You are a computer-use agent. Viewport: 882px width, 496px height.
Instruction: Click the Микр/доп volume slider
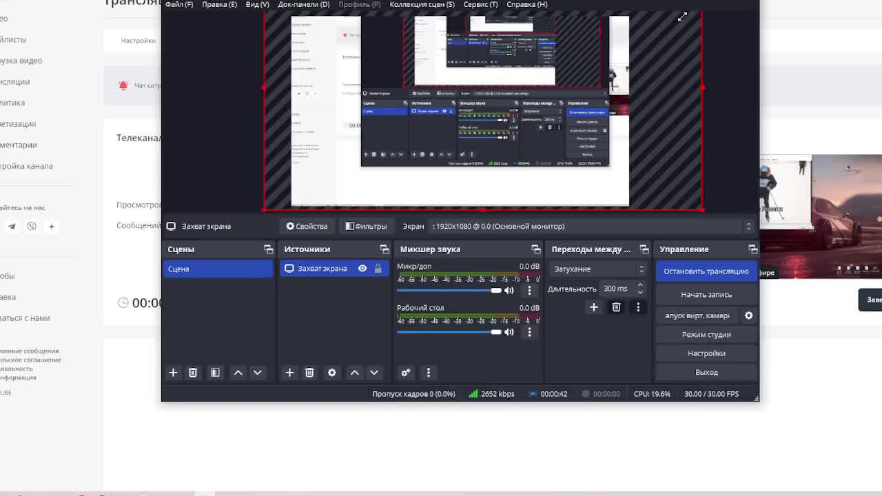click(449, 291)
